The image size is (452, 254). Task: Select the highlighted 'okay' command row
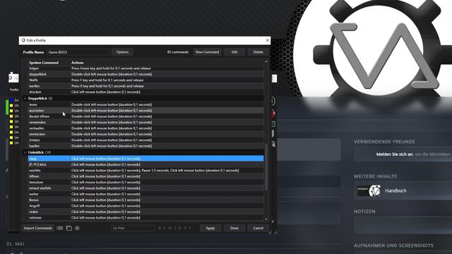coord(146,158)
